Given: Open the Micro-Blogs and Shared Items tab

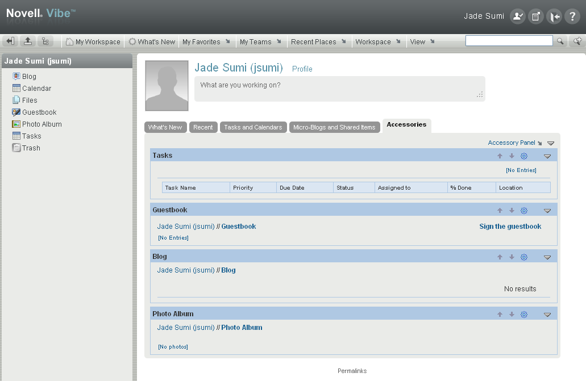Looking at the screenshot, I should (334, 127).
